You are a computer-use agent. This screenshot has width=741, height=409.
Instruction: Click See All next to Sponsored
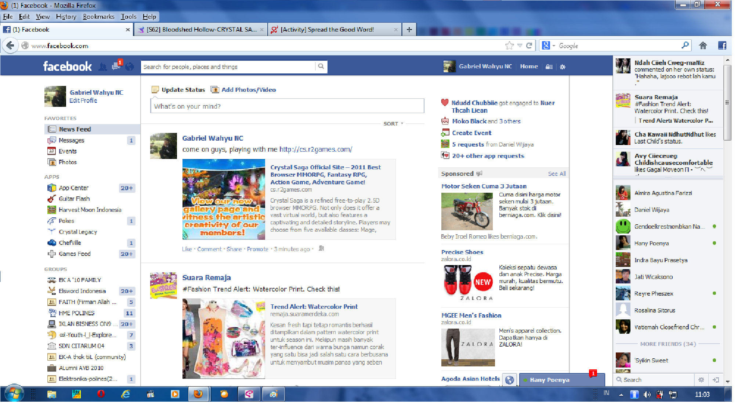pos(557,174)
